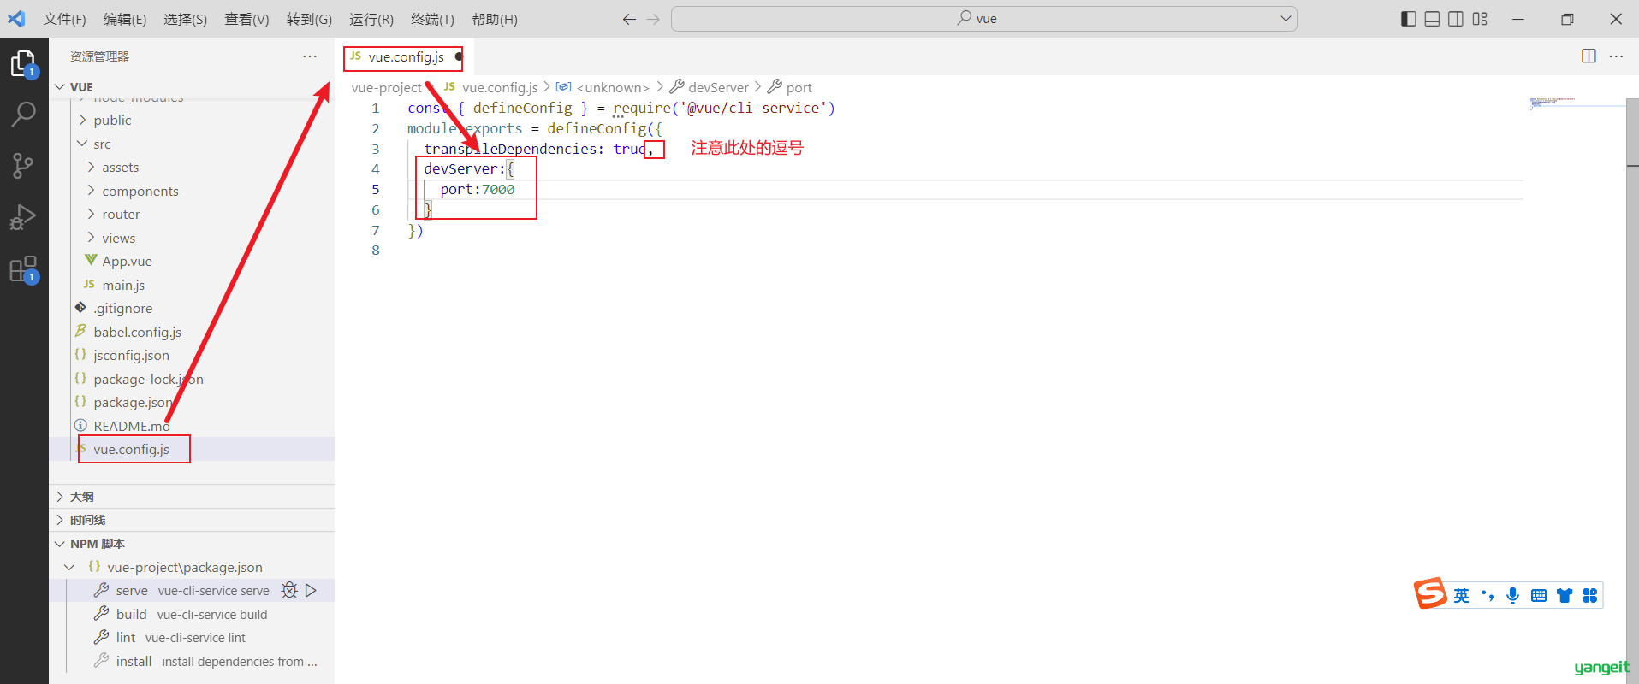Screen dimensions: 1639x684
Task: Open the Search view in the activity bar
Action: click(23, 114)
